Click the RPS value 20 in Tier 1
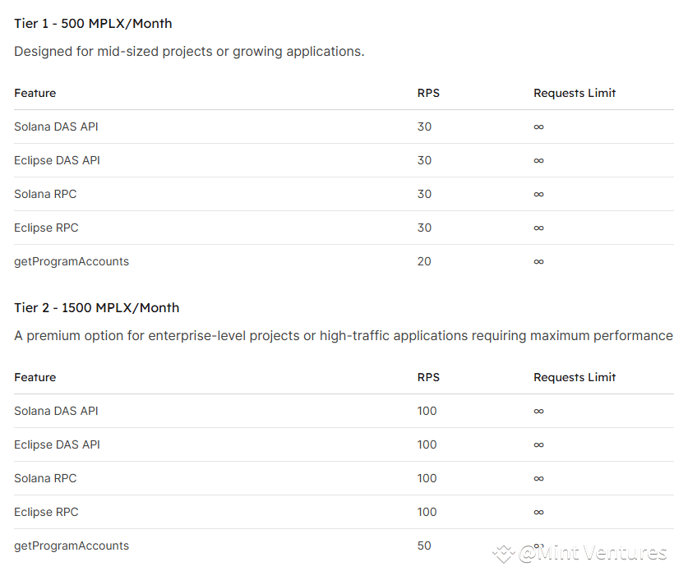 [x=424, y=261]
